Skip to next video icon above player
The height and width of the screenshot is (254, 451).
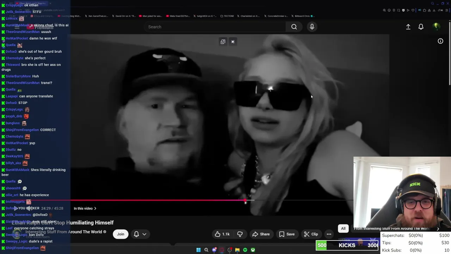233,42
